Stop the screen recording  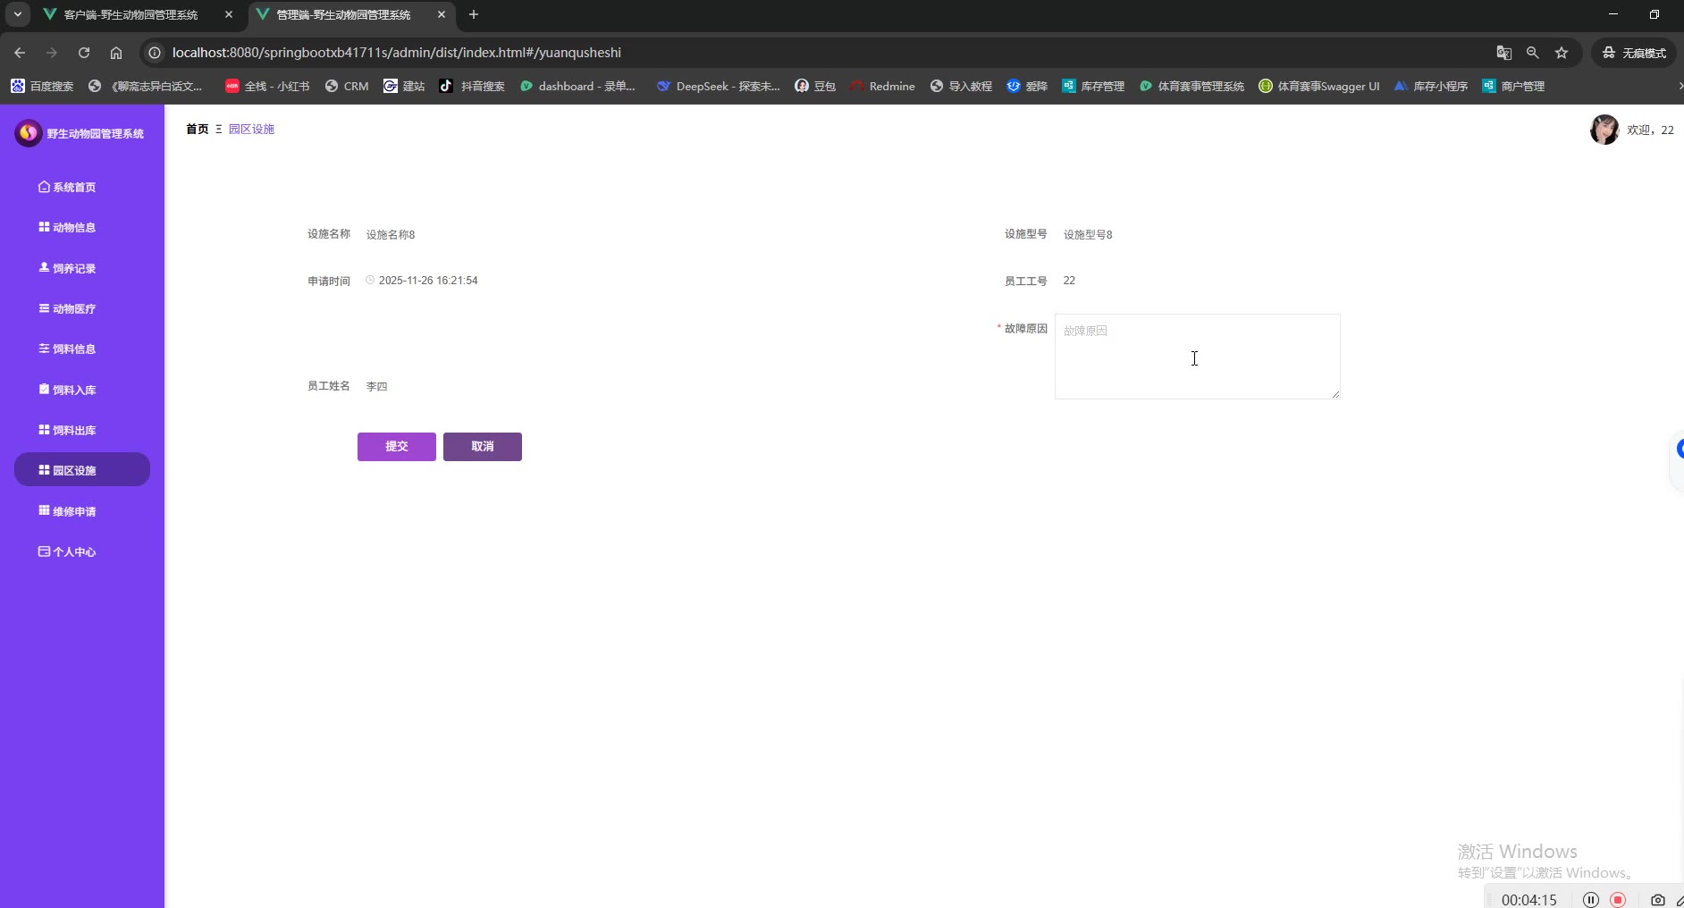tap(1618, 900)
